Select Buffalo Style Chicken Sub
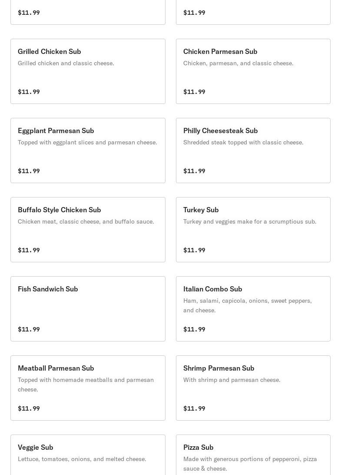The height and width of the screenshot is (475, 341). click(88, 230)
